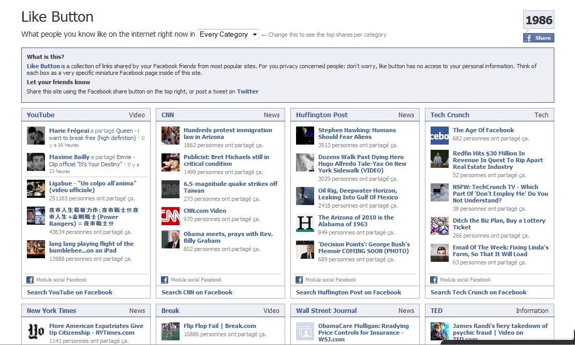
Task: Click the red CNN logo icon
Action: [x=170, y=216]
